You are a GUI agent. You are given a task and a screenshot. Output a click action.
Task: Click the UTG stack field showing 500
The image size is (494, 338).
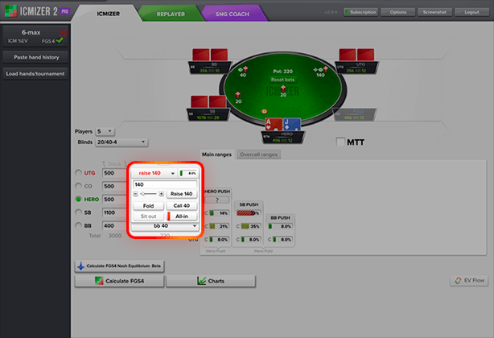click(x=115, y=173)
